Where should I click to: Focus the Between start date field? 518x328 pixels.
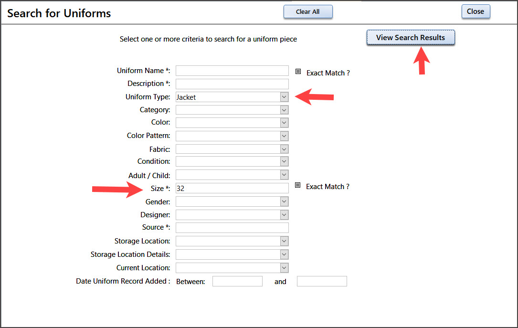(237, 281)
